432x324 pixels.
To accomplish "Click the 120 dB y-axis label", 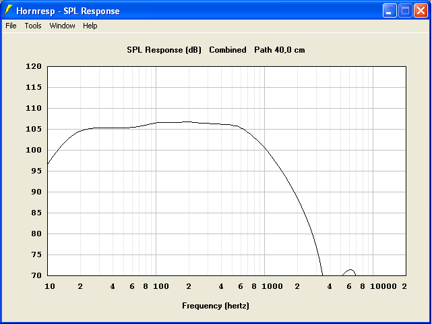I will tap(34, 66).
